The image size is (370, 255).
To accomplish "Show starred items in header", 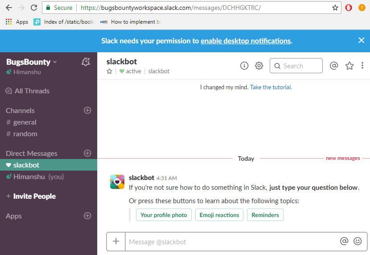I will [349, 66].
